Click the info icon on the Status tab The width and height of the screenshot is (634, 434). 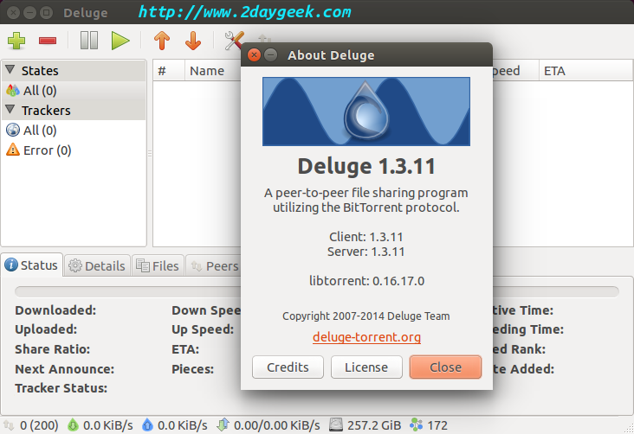11,265
